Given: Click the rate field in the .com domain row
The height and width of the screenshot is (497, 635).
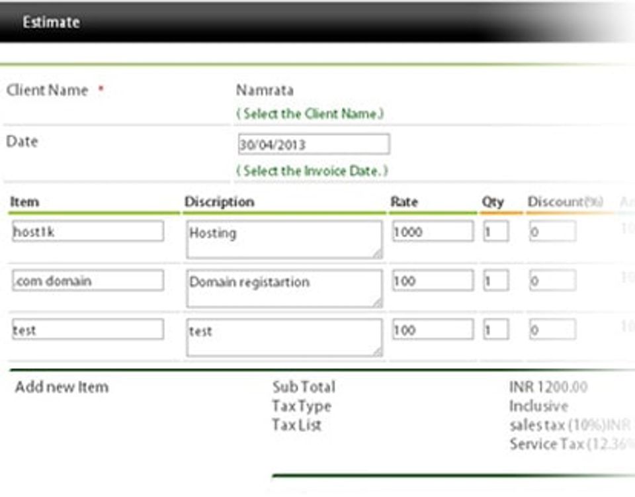Looking at the screenshot, I should [x=433, y=281].
